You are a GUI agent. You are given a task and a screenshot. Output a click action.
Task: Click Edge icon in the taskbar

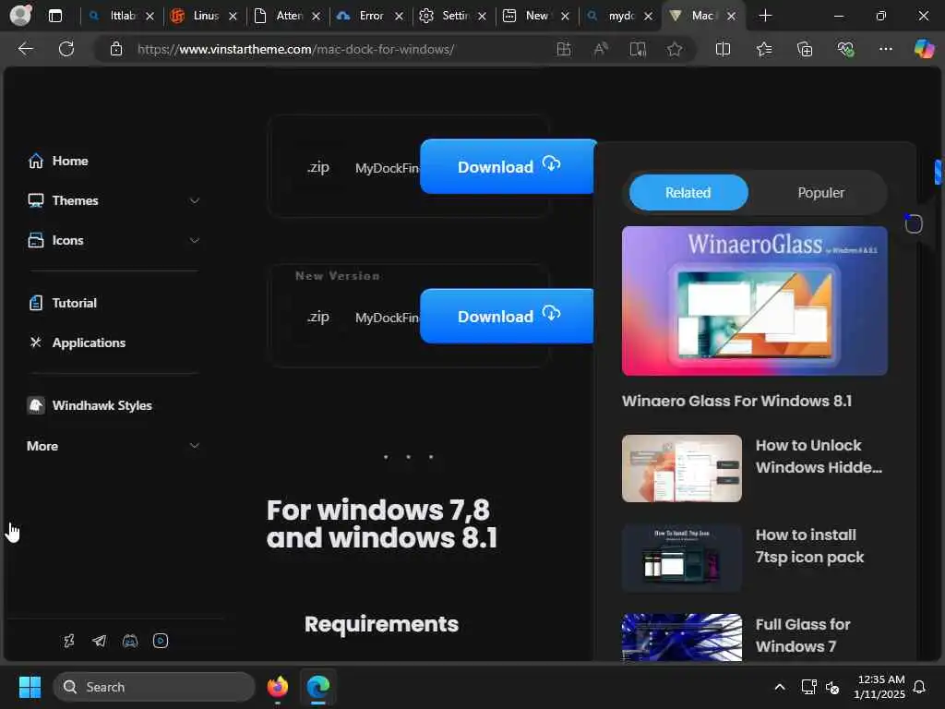[318, 687]
